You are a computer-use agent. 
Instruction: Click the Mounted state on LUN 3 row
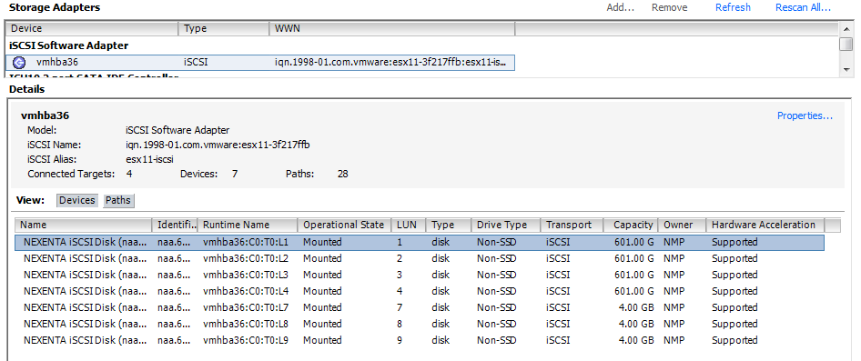[x=322, y=275]
